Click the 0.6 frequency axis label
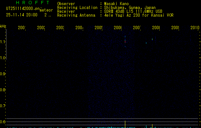 click(3, 122)
